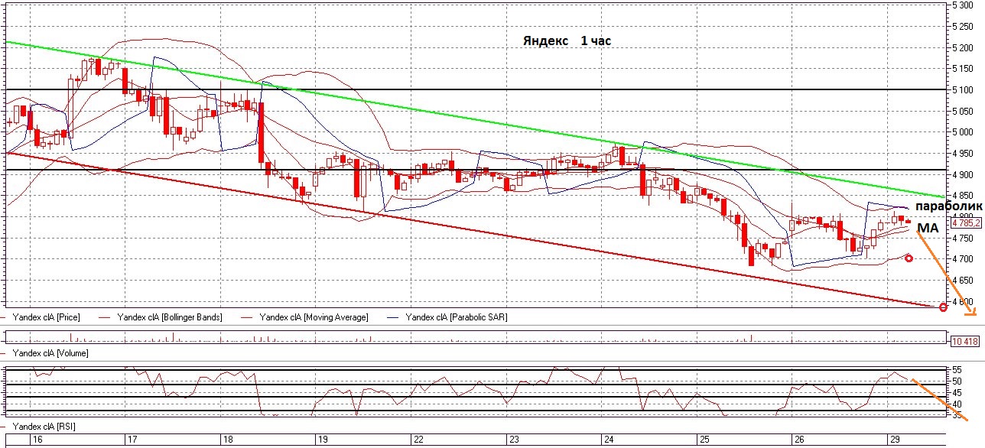Screen dimensions: 985x448
Task: Click the Yandex clA [Bollinger Bands] legend entry
Action: click(169, 317)
